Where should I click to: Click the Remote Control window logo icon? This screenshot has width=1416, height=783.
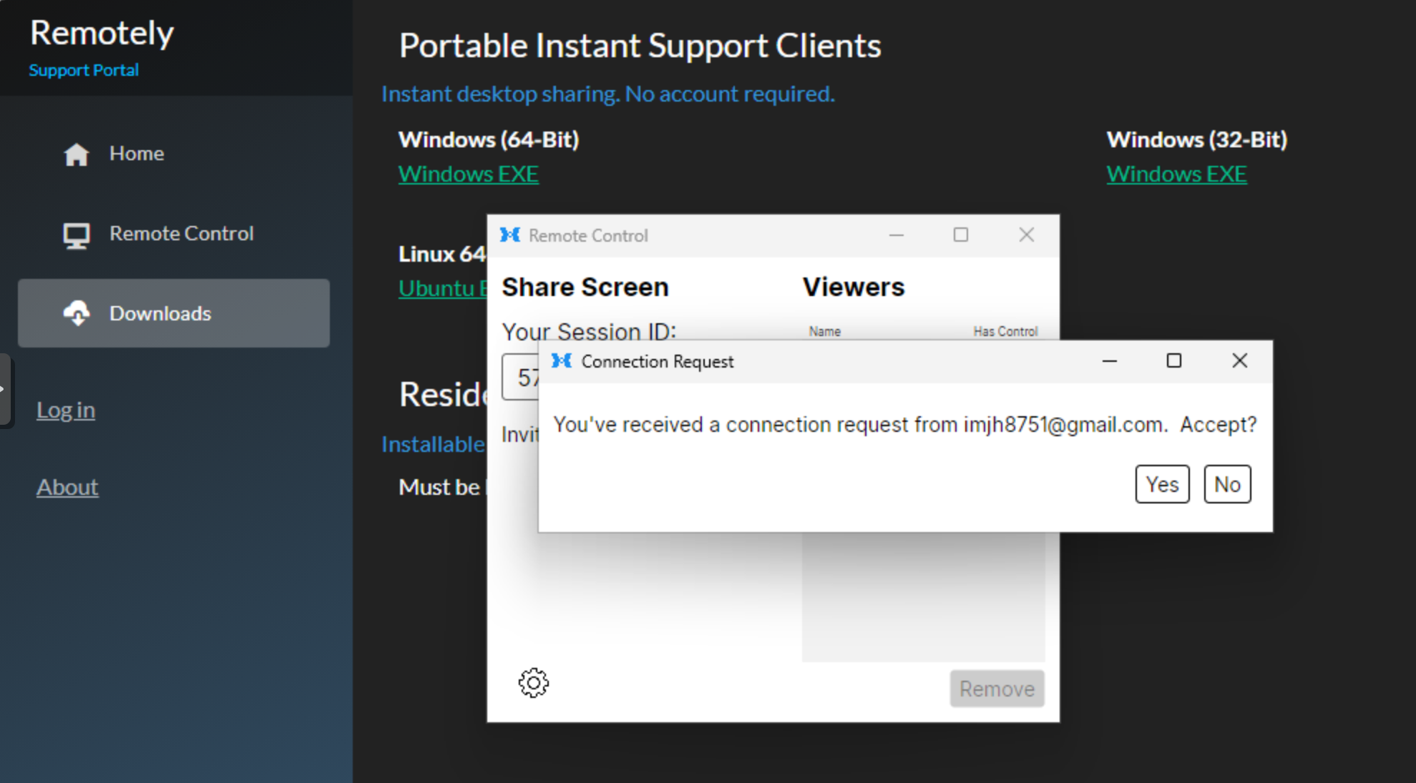point(510,235)
